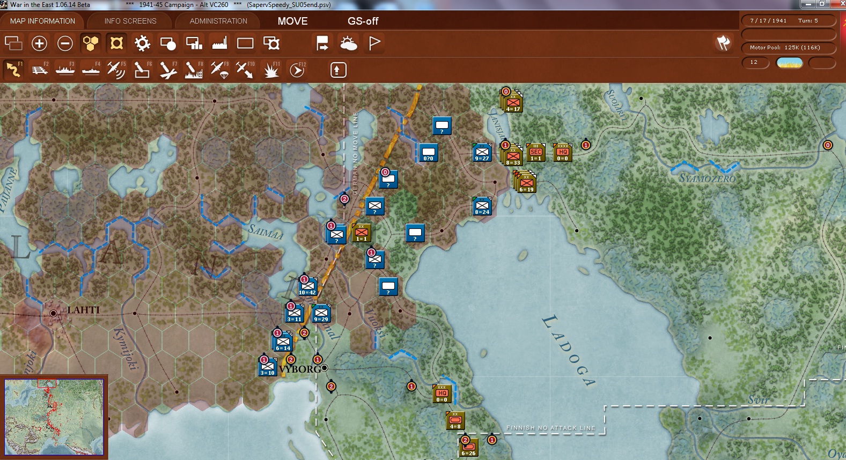Viewport: 846px width, 460px height.
Task: Click the flag with arrow icon
Action: click(322, 43)
